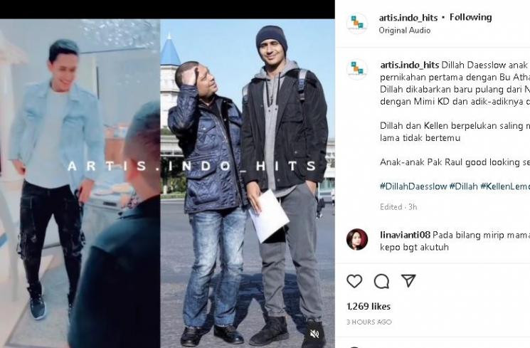Screen dimensions: 530x348
Task: Click the artis.indo_hits avatar beside the caption
Action: point(357,69)
